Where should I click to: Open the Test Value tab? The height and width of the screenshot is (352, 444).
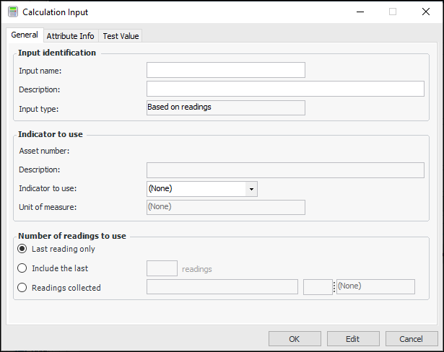(x=121, y=36)
